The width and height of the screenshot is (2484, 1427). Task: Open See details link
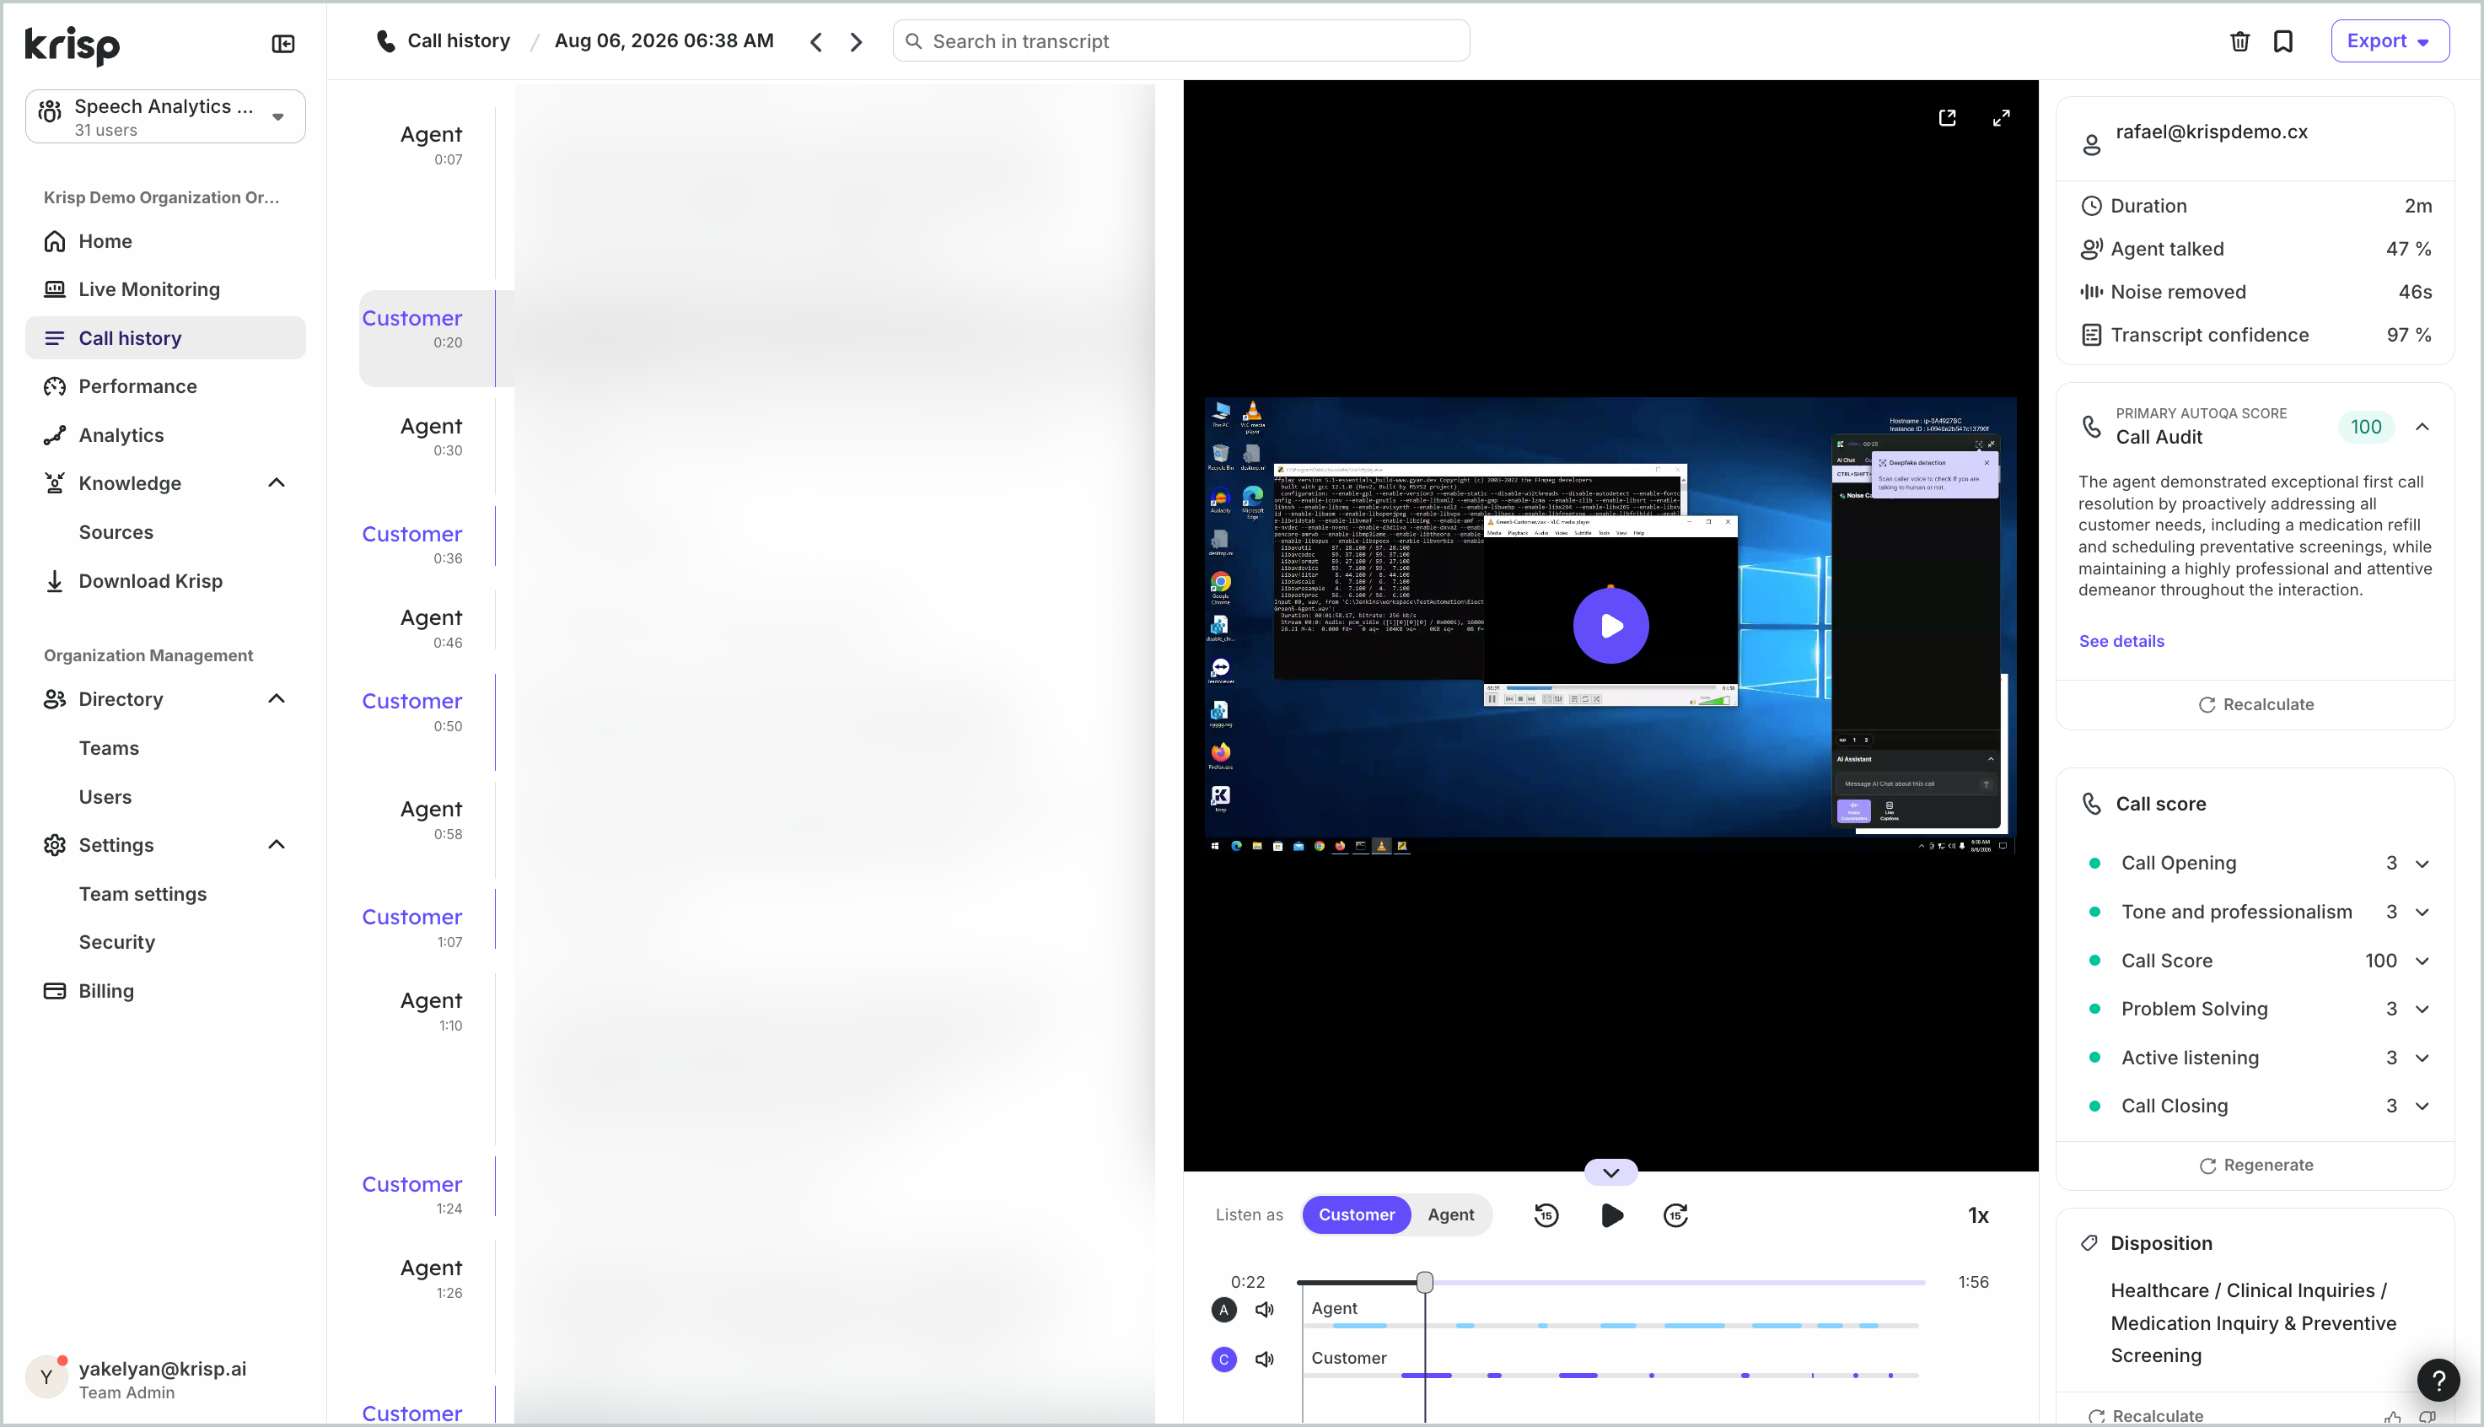coord(2121,641)
